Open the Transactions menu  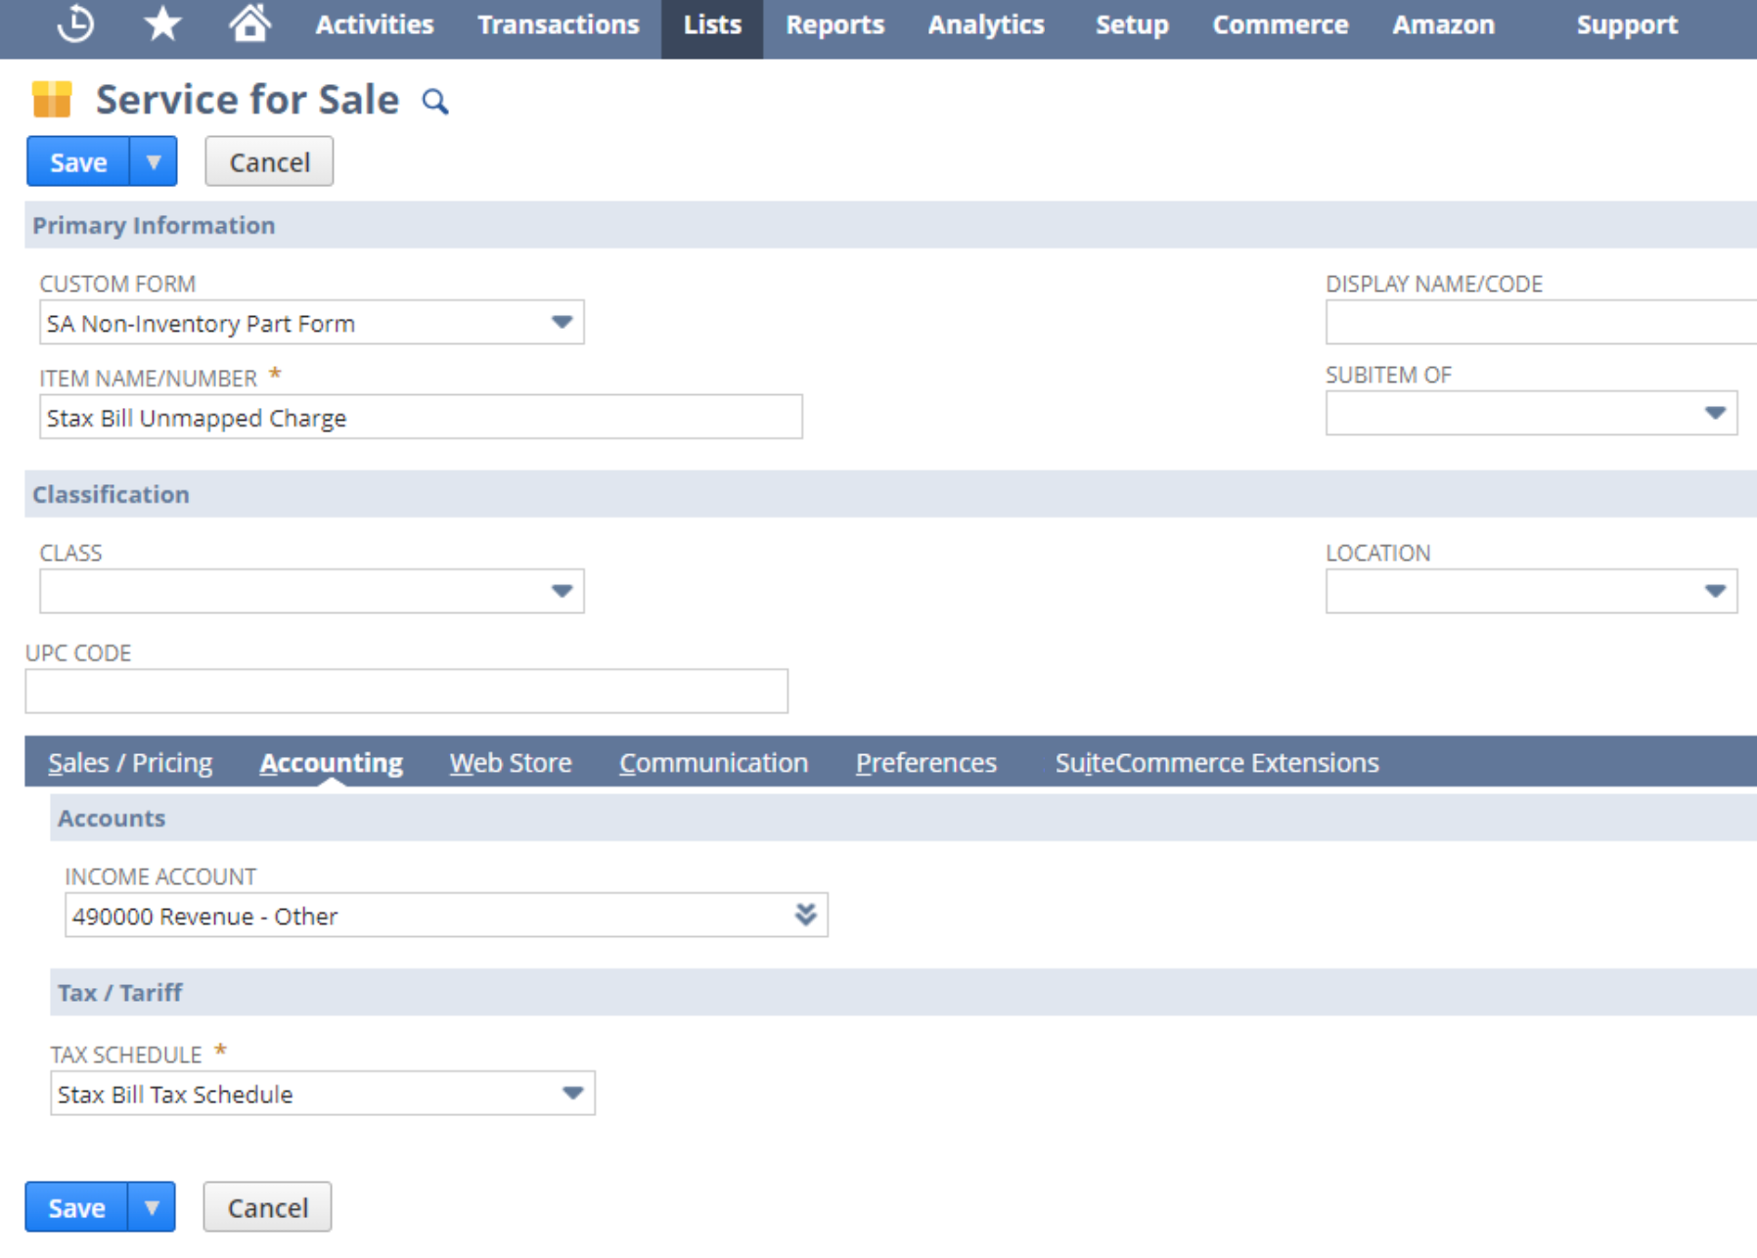click(559, 24)
